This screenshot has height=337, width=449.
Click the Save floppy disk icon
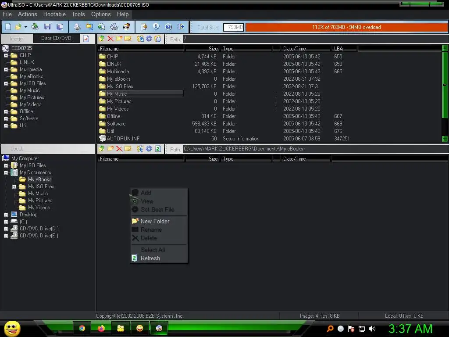[47, 27]
